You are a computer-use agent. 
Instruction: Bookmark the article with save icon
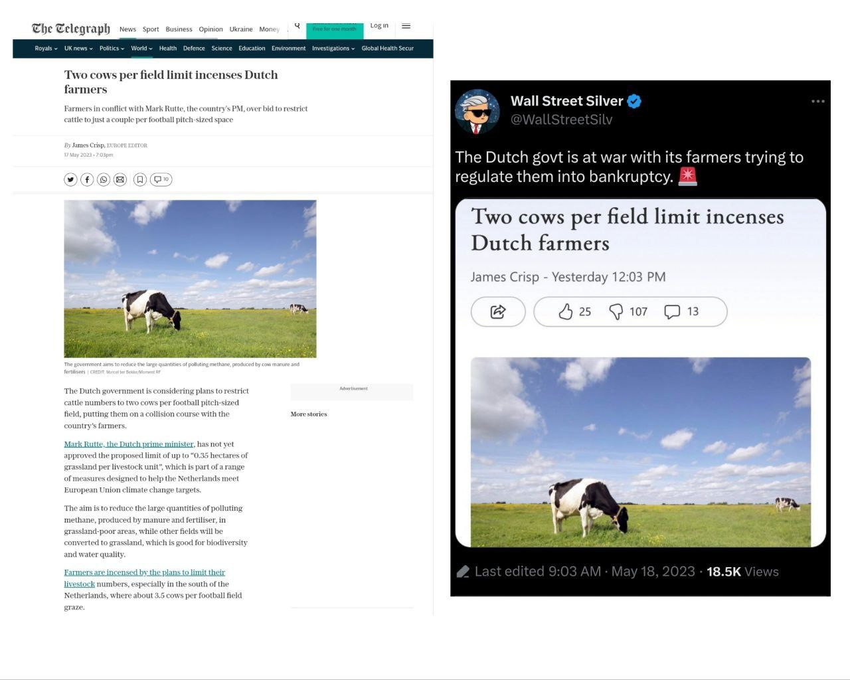[140, 179]
